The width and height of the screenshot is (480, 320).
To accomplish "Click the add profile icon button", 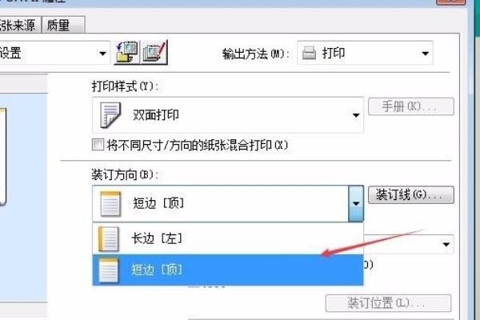I will coord(127,53).
